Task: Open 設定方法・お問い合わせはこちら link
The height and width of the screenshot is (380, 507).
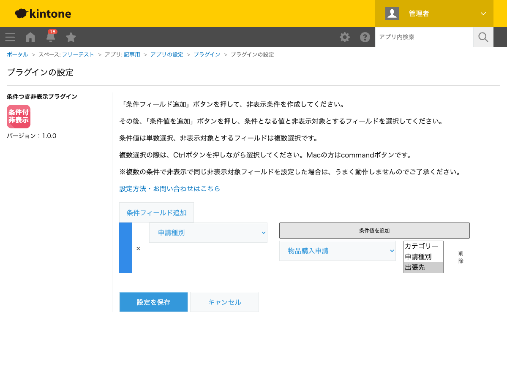Action: coord(170,189)
